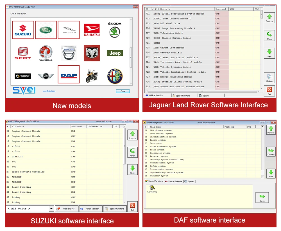Launch the Jeep brand icon

pyautogui.click(x=115, y=53)
